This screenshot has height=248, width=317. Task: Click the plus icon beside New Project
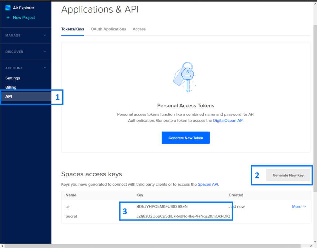8,18
